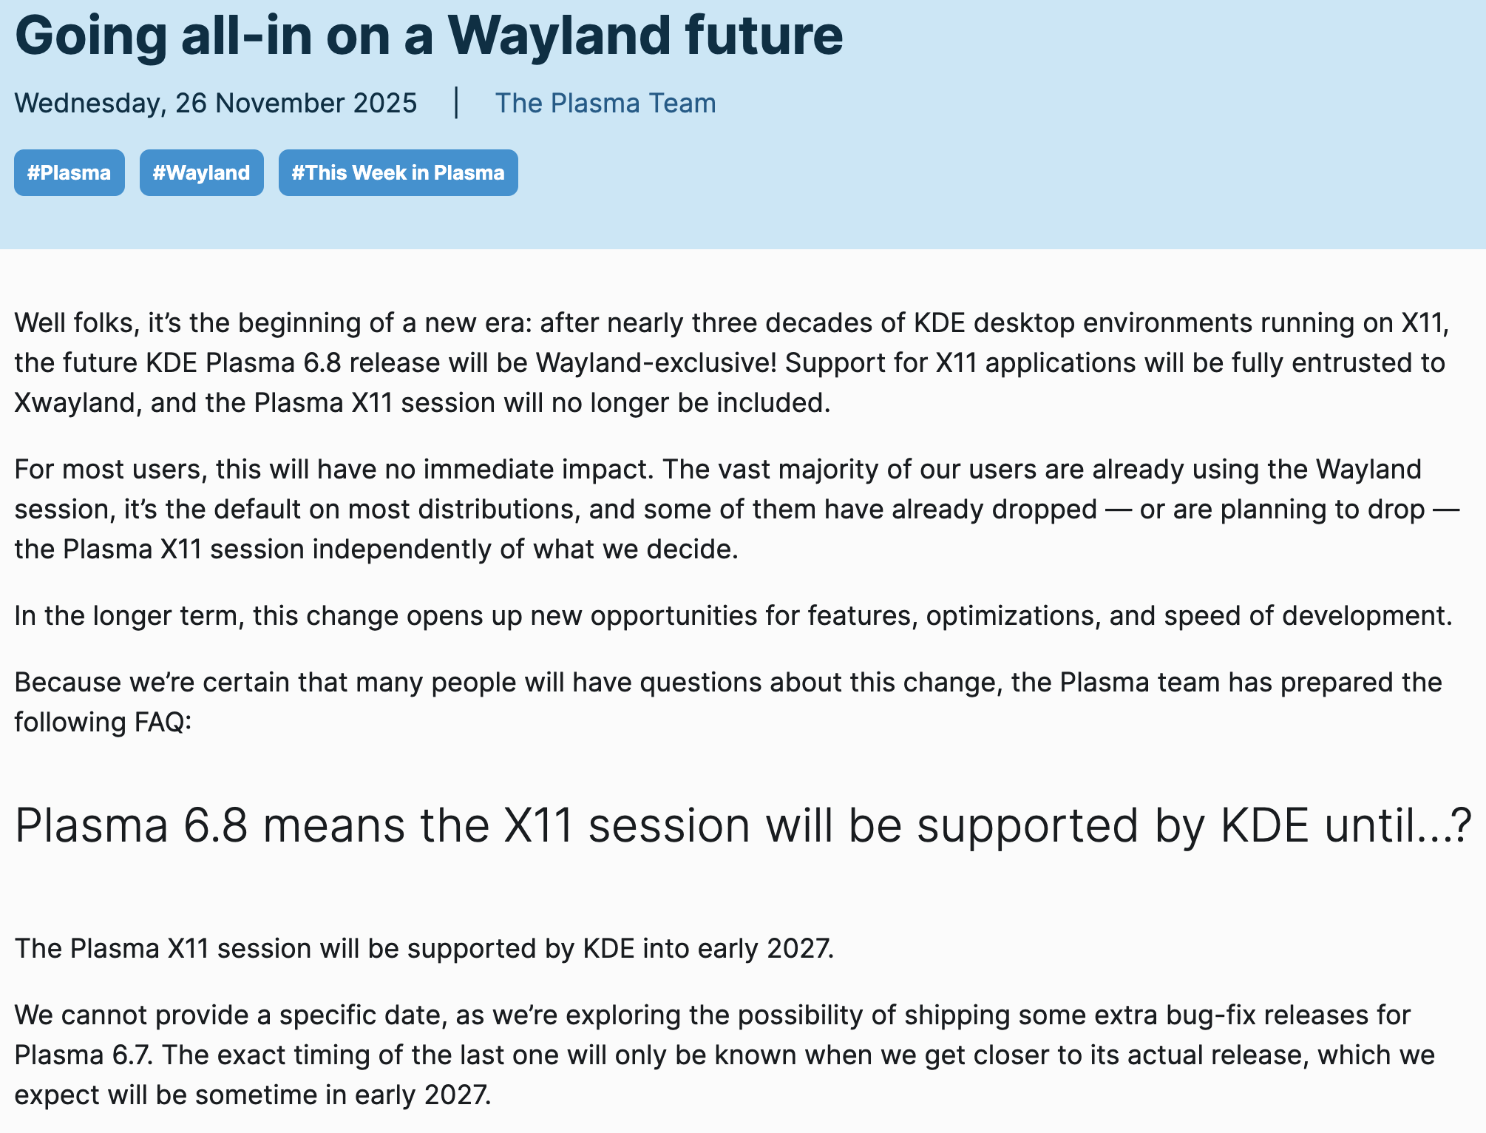
Task: Click the article title Going all-in on a Wayland future
Action: click(x=430, y=36)
